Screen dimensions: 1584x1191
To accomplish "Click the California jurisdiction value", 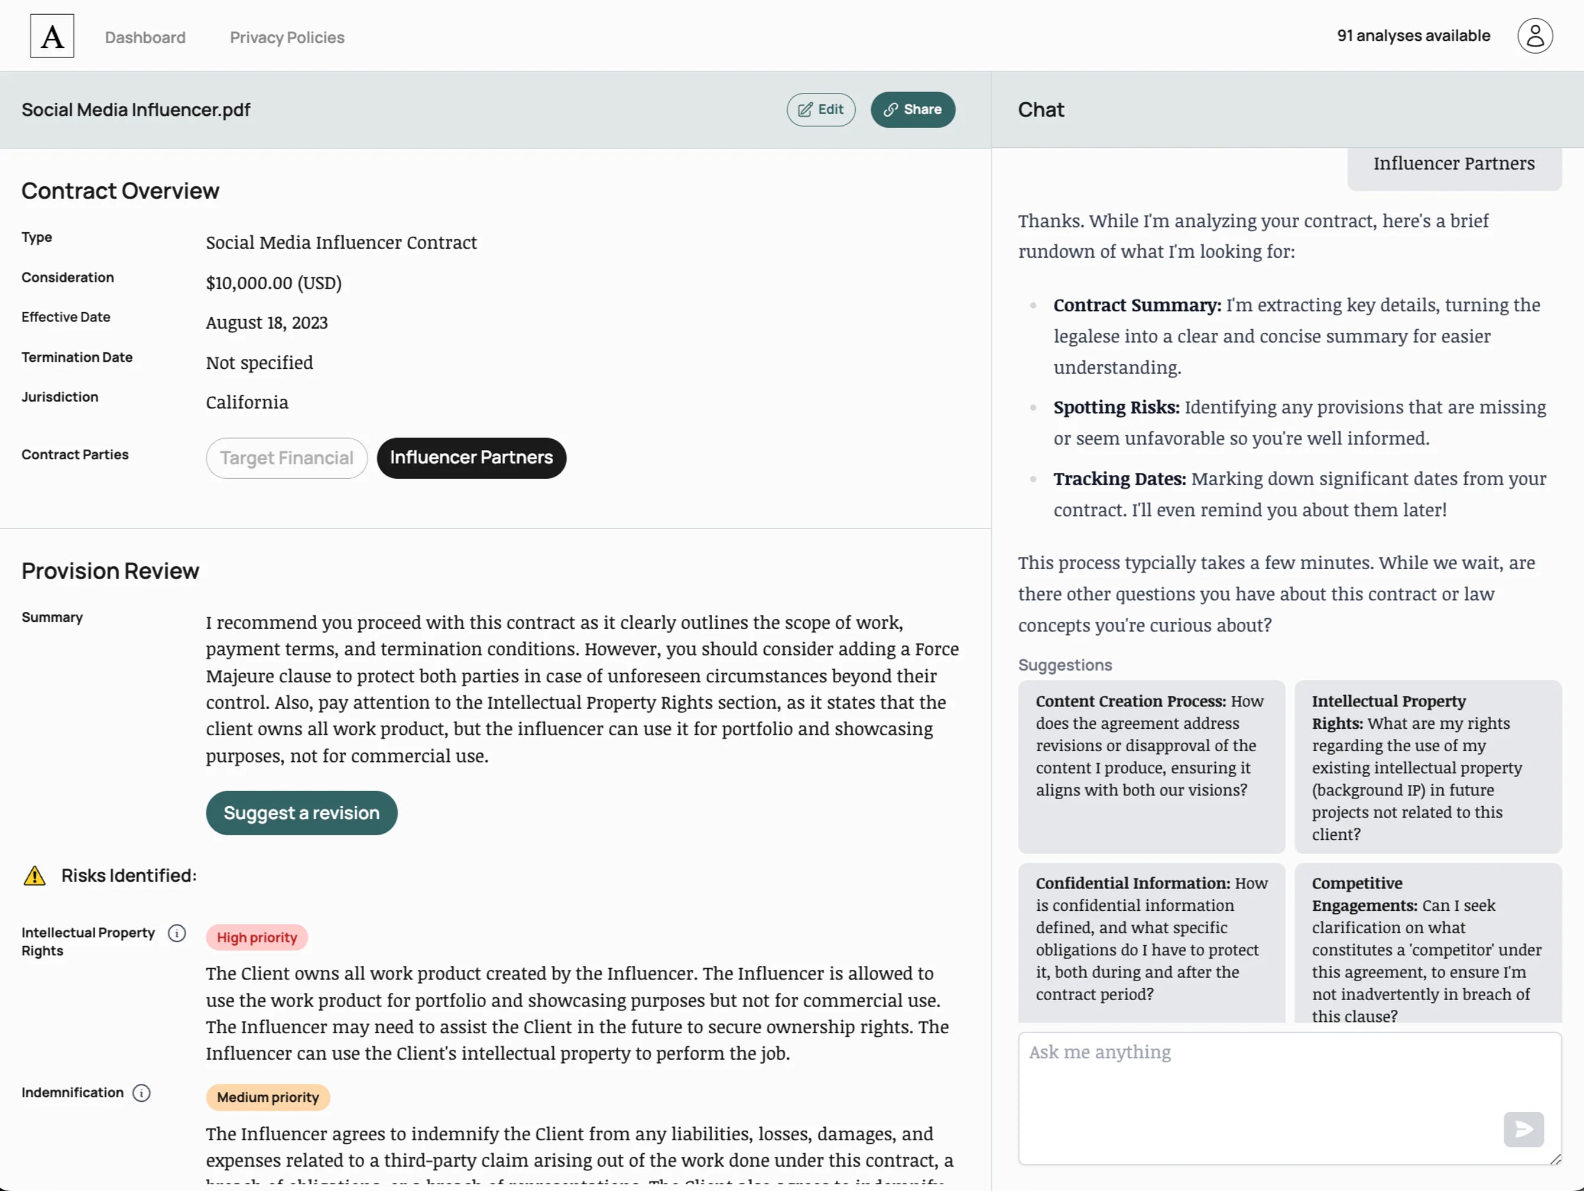I will [247, 403].
